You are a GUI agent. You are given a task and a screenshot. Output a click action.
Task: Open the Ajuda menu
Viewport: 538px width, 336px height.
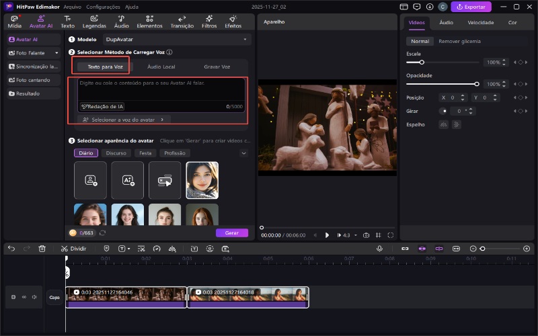coord(131,7)
